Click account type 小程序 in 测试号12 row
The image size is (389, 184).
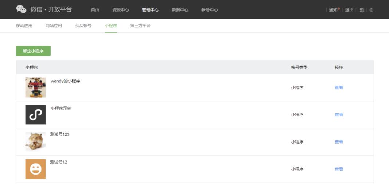tap(297, 169)
